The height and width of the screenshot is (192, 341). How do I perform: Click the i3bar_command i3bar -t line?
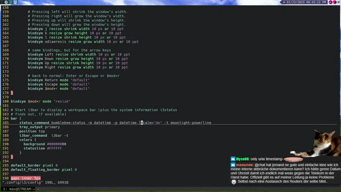[44, 136]
